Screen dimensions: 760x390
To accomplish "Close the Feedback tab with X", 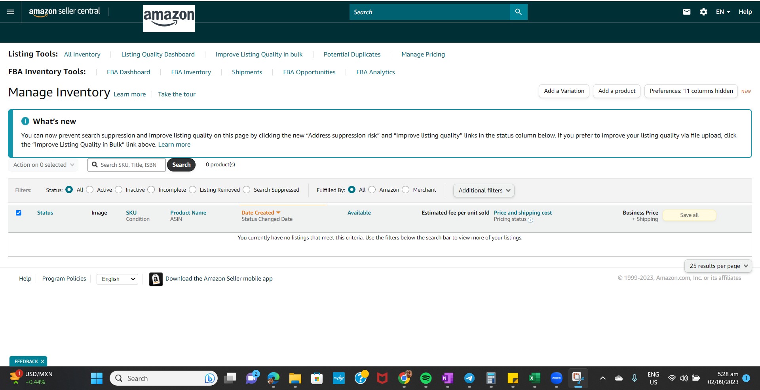I will pos(42,362).
